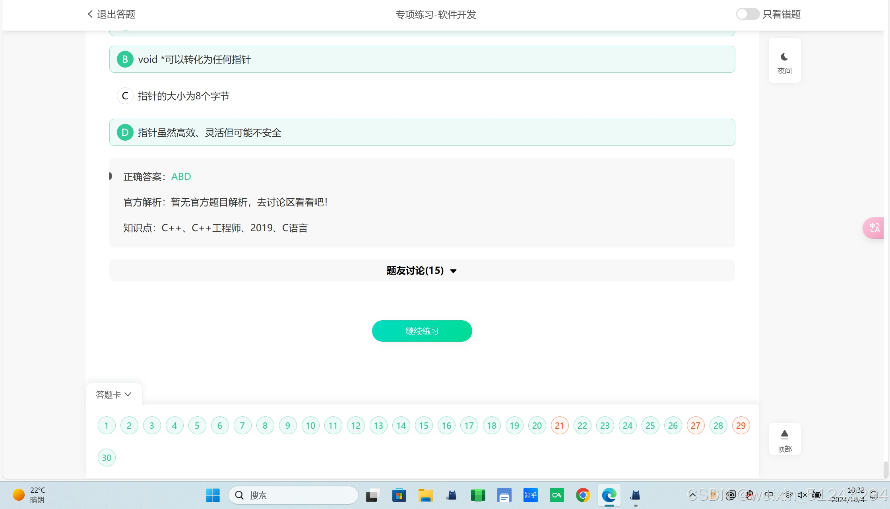Open Zhihu app in taskbar

click(530, 495)
